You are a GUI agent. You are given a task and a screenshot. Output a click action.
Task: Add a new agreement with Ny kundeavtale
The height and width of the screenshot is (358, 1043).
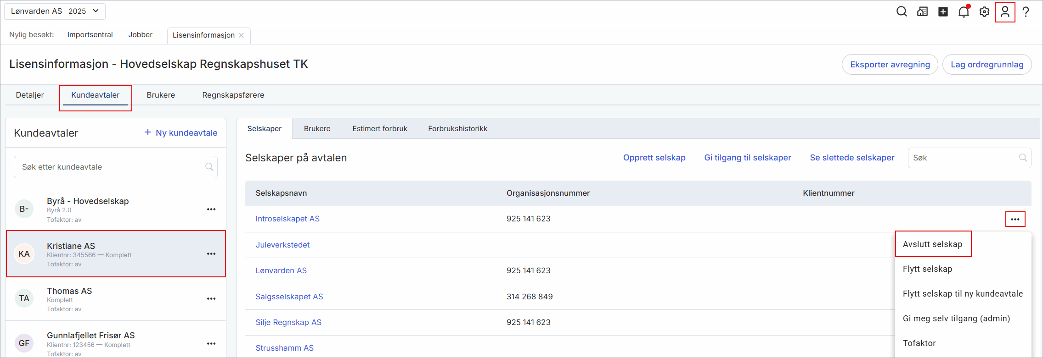(x=181, y=133)
